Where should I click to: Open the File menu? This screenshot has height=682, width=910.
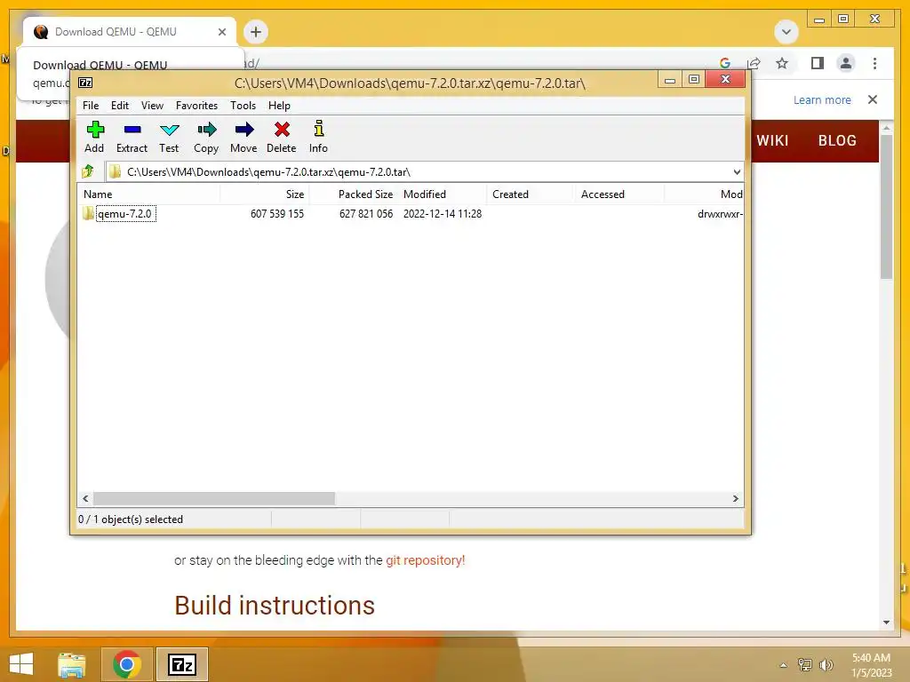(x=91, y=105)
